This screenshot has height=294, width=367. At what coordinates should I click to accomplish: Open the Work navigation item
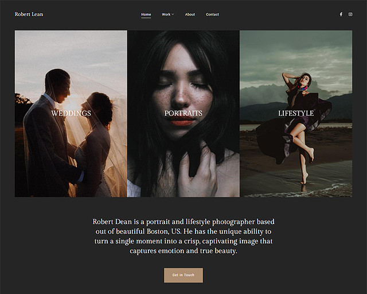point(166,14)
